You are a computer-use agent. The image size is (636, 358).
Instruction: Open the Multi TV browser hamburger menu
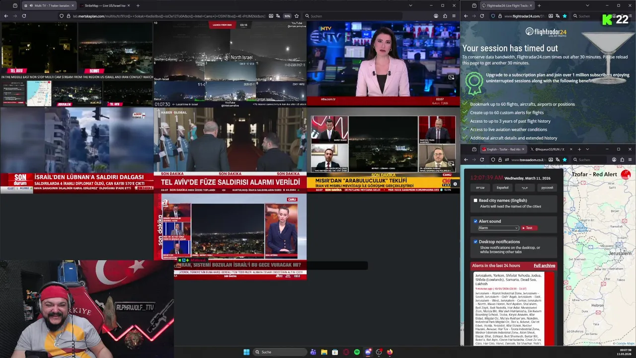(454, 16)
